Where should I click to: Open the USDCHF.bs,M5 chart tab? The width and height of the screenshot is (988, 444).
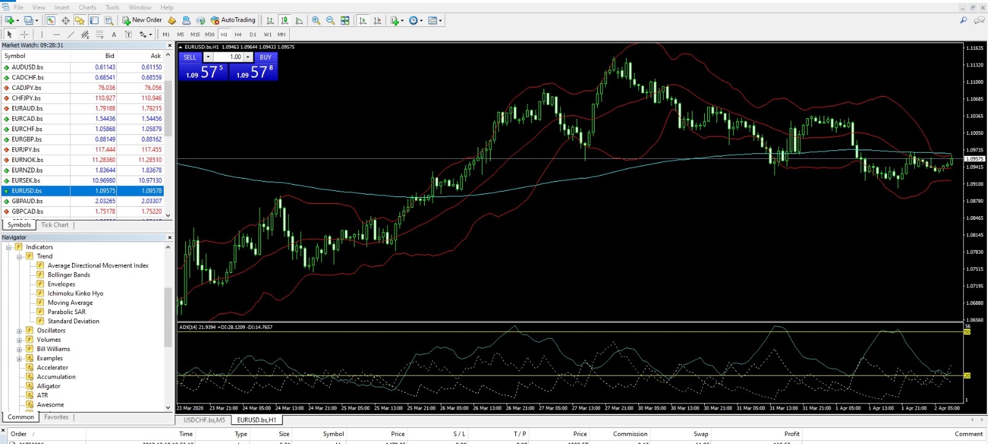click(204, 420)
